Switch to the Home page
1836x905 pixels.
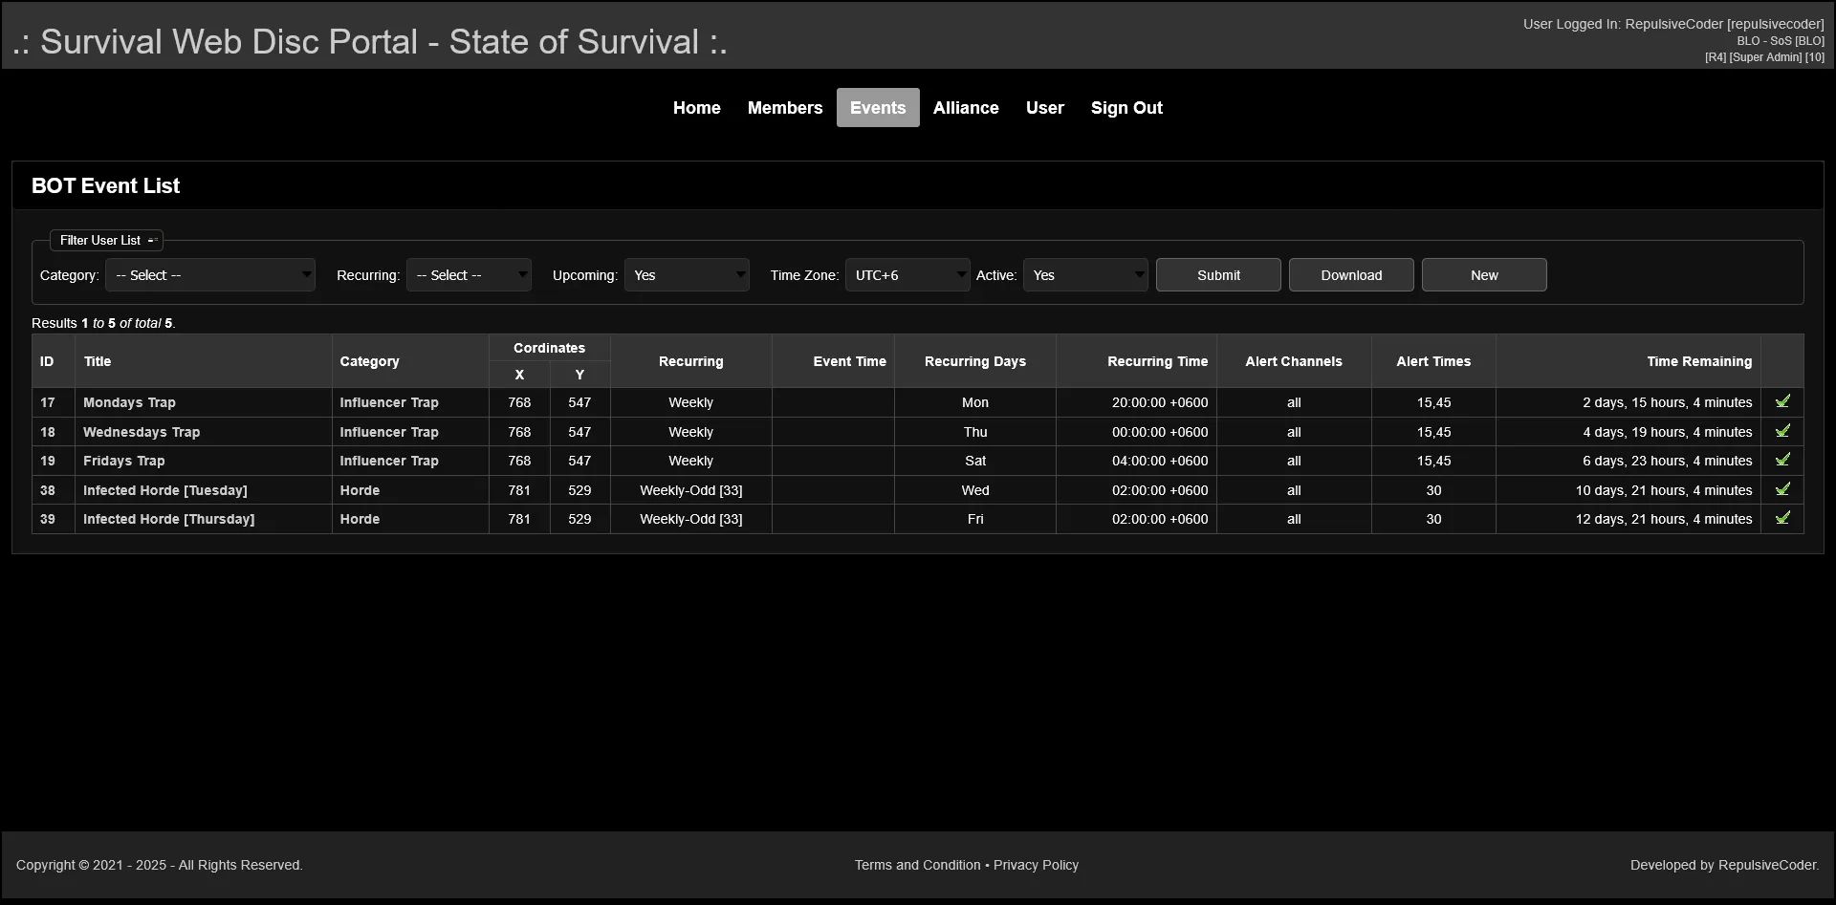click(x=696, y=108)
